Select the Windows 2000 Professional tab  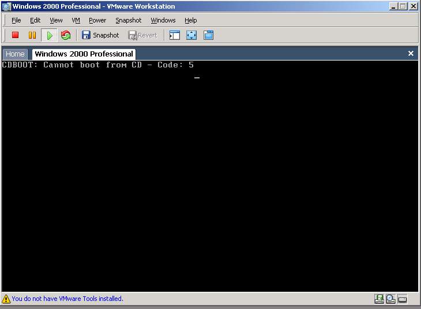tap(84, 54)
